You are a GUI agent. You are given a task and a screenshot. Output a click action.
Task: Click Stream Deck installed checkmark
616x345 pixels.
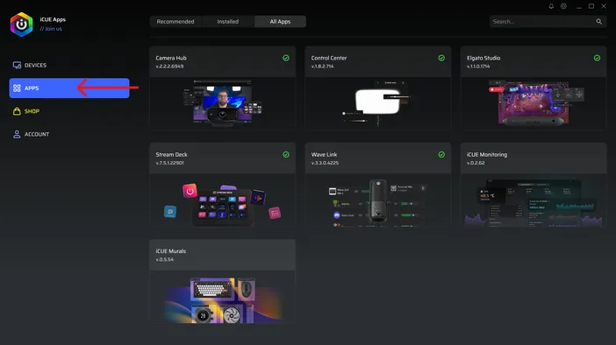(x=286, y=154)
